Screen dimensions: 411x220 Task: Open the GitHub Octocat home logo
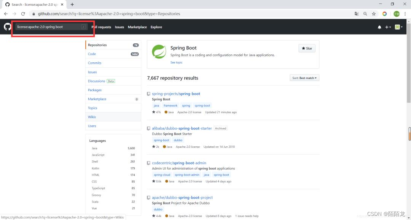pos(7,27)
